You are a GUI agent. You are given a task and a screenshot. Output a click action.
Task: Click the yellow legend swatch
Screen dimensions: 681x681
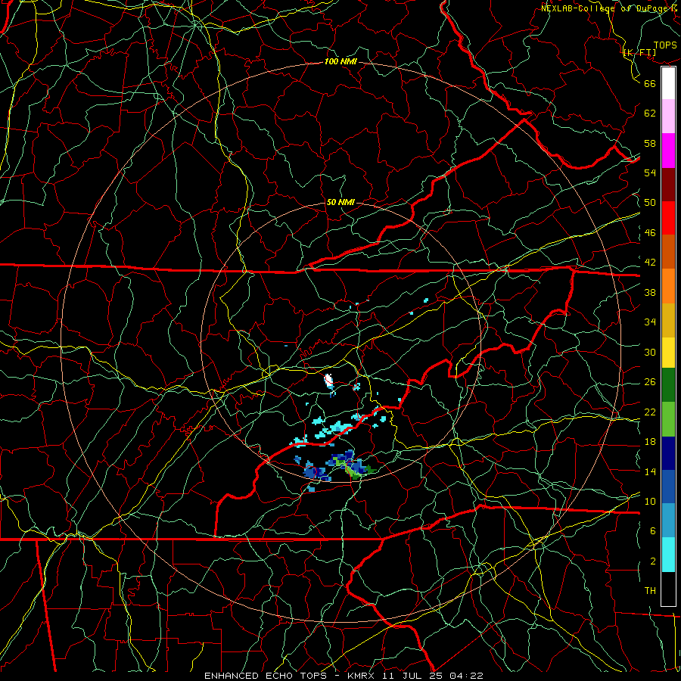pyautogui.click(x=668, y=352)
